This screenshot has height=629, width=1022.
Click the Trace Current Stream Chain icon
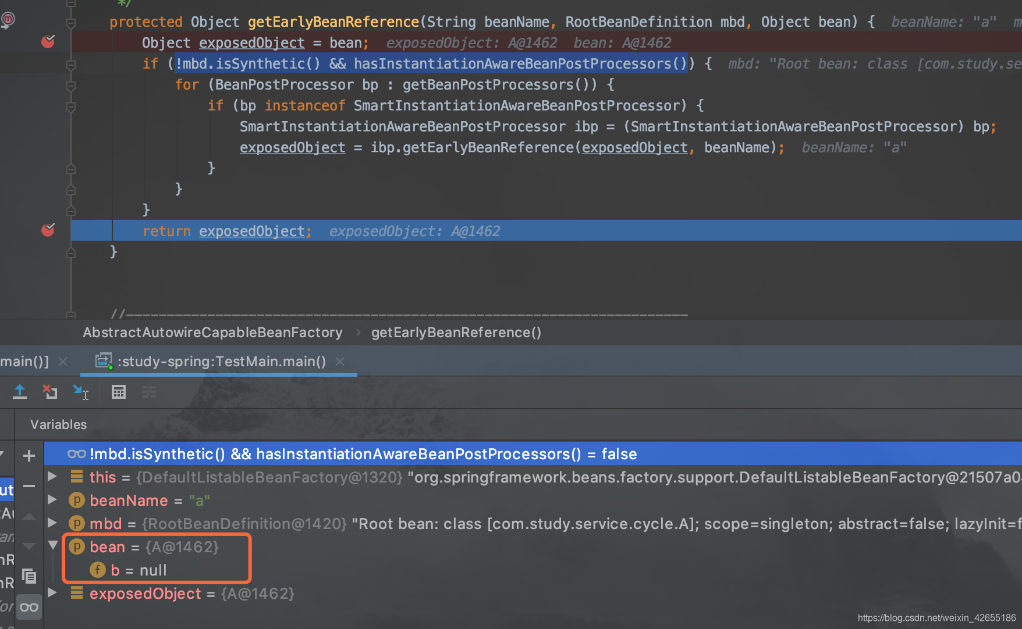pos(149,392)
